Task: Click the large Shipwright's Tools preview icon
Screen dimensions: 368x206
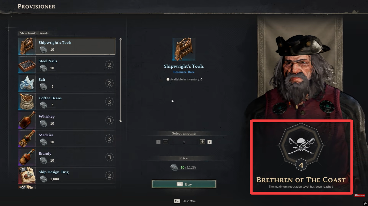Action: 184,49
